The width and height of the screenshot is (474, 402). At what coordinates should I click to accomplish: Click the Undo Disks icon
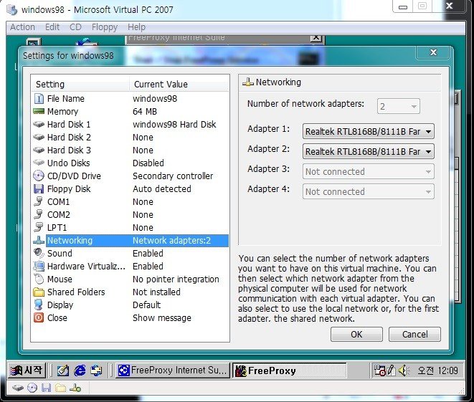[x=39, y=163]
